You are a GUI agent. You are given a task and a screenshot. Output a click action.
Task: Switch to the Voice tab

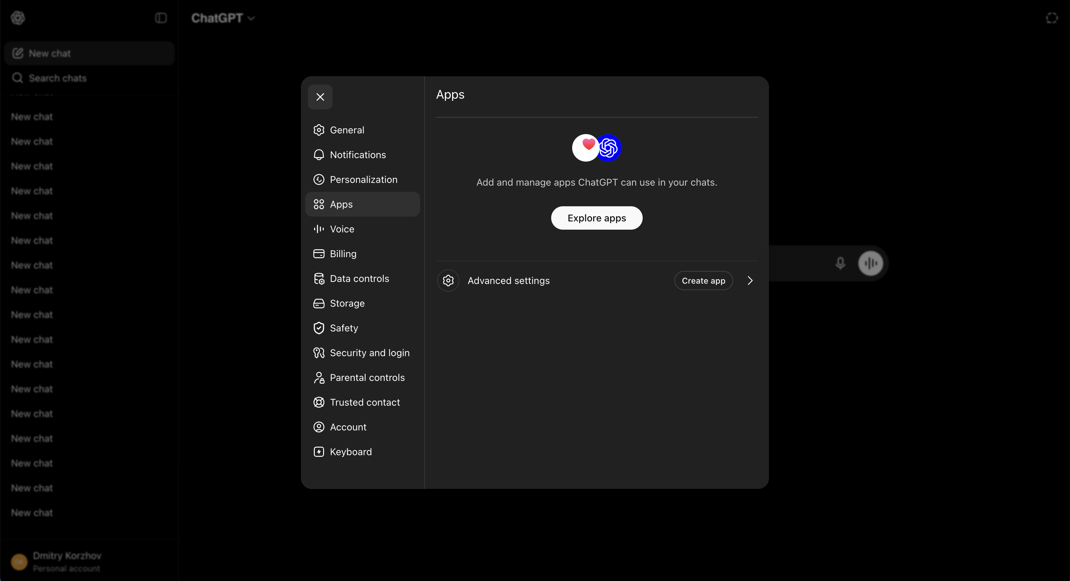coord(362,229)
